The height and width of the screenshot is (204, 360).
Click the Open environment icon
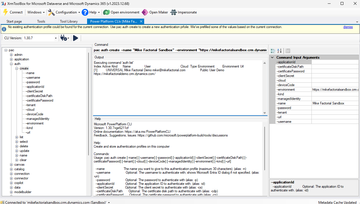tap(106, 12)
